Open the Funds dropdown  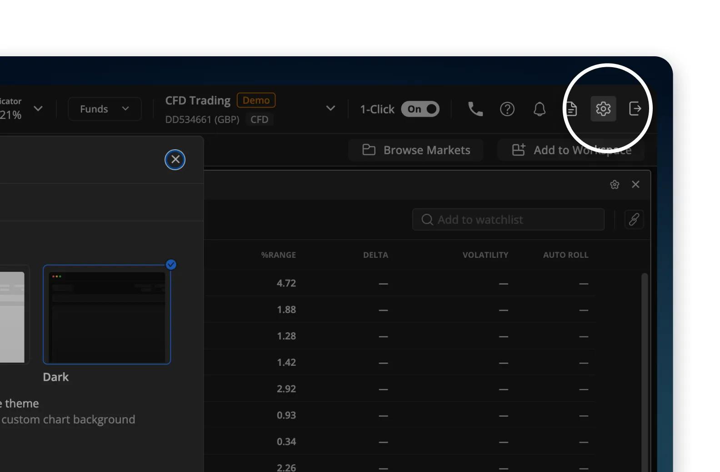coord(105,109)
